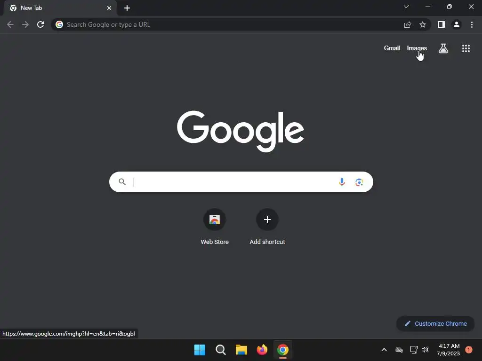This screenshot has height=361, width=482.
Task: Click the share this page icon
Action: 408,24
